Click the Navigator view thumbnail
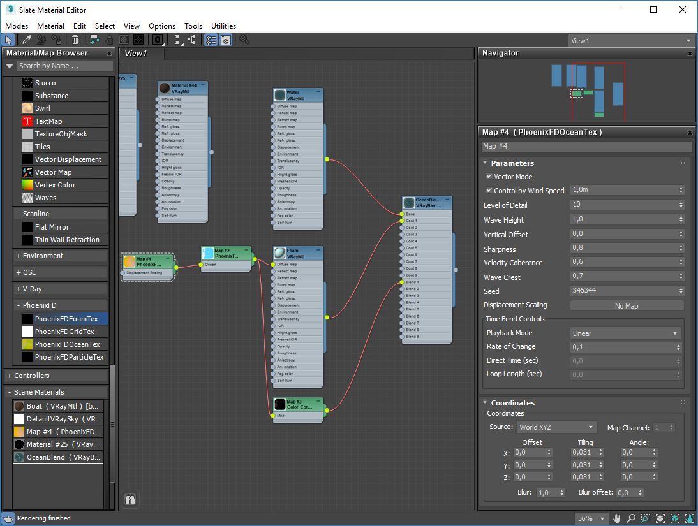This screenshot has height=526, width=698. click(586, 91)
